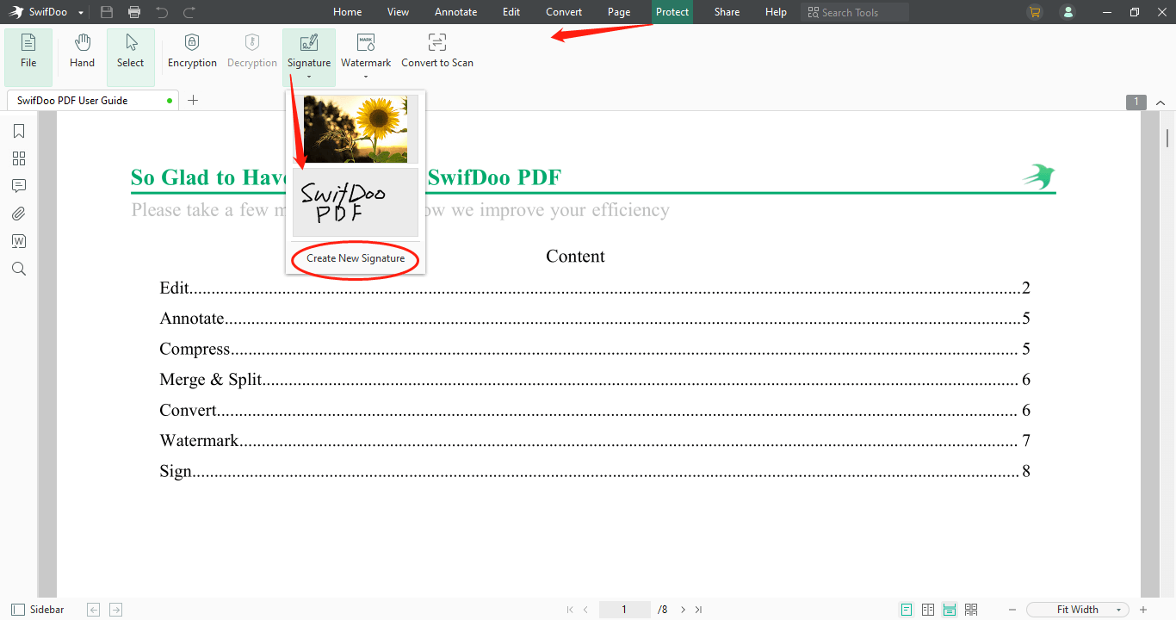Open the search sidebar panel
This screenshot has height=620, width=1176.
click(19, 269)
